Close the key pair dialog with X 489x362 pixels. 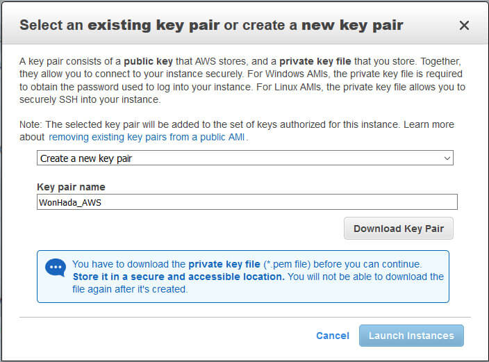coord(464,25)
